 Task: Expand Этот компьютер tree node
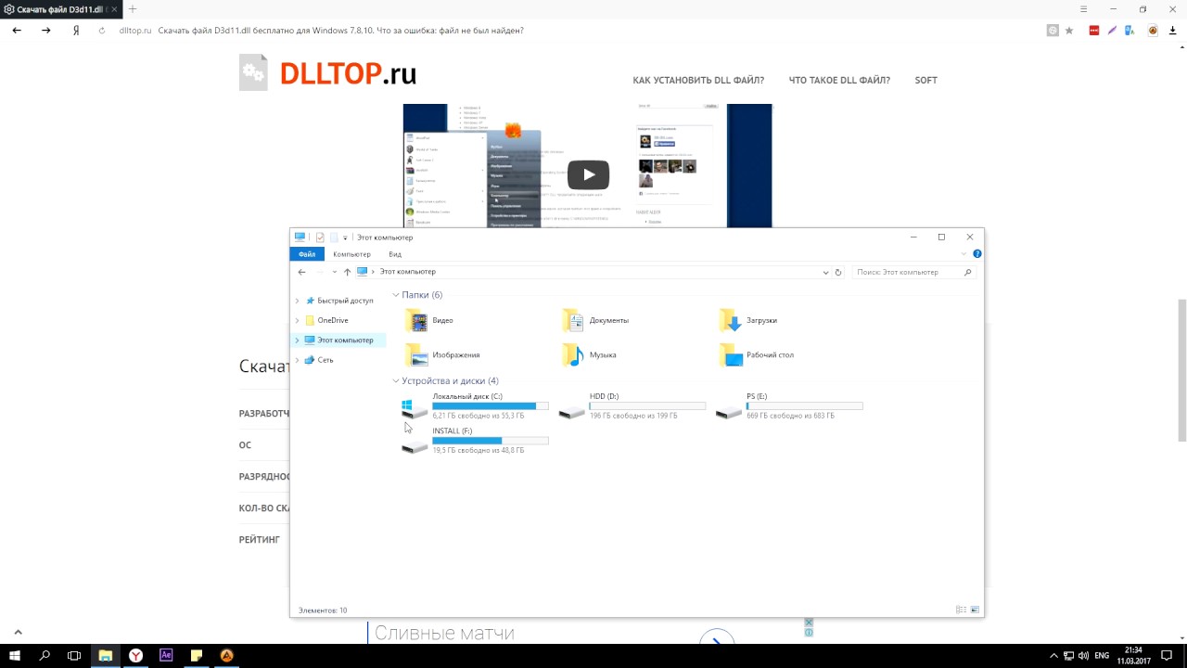tap(298, 340)
